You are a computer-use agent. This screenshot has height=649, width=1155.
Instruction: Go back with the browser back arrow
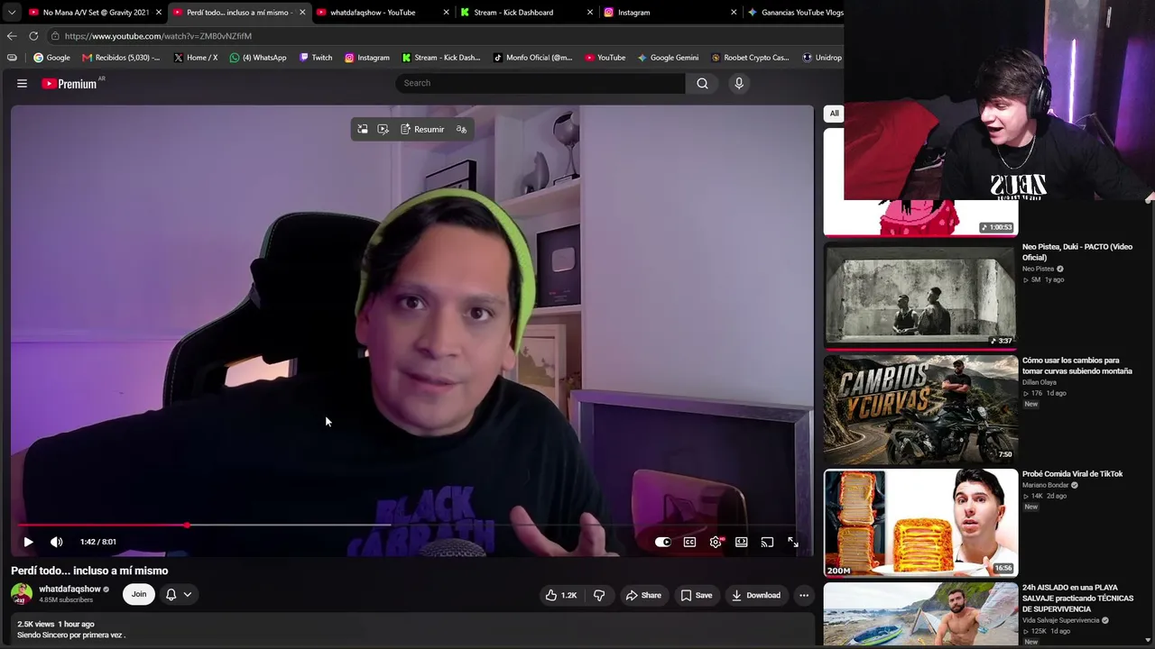tap(12, 36)
